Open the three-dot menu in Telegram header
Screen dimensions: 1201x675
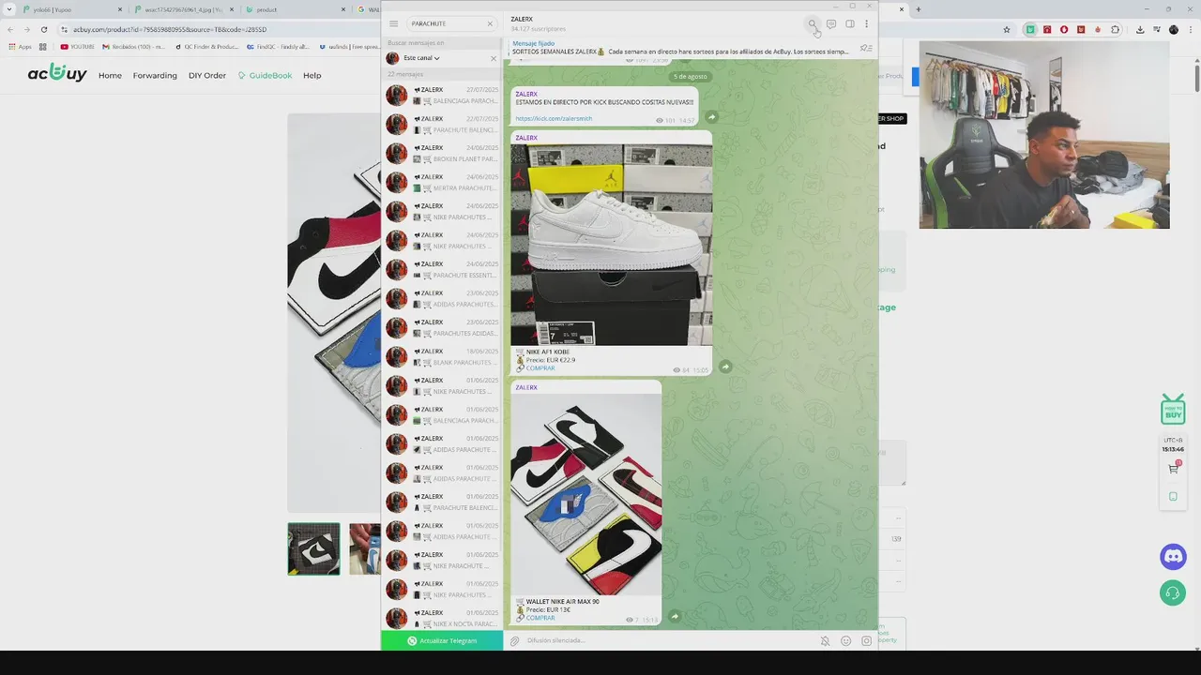point(866,23)
